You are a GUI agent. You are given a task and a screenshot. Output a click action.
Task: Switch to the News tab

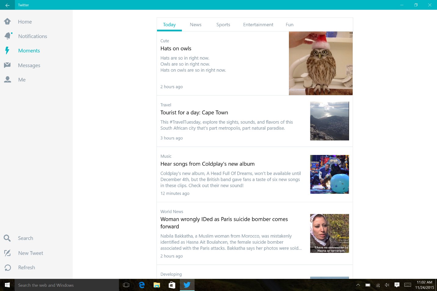(195, 25)
